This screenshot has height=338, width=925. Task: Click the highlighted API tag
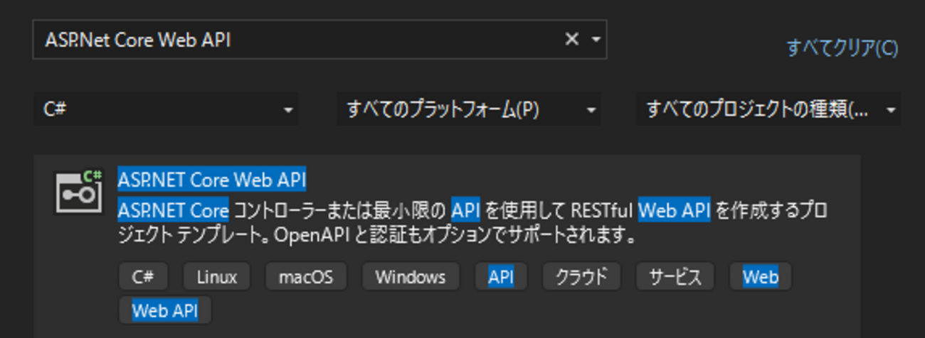(501, 276)
